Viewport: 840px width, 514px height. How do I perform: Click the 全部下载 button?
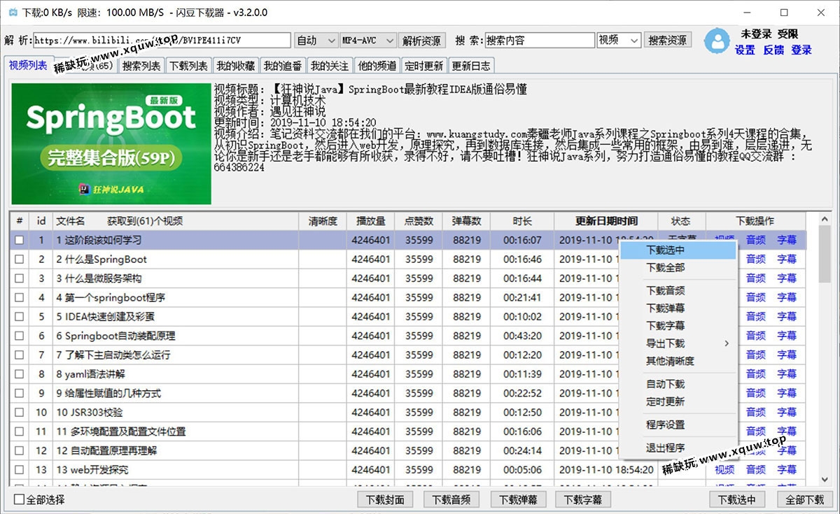(805, 499)
